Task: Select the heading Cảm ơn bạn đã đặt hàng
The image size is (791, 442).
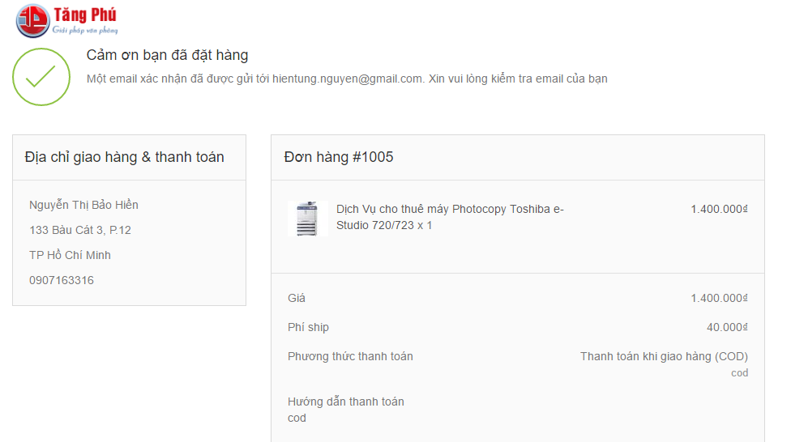Action: pos(167,55)
